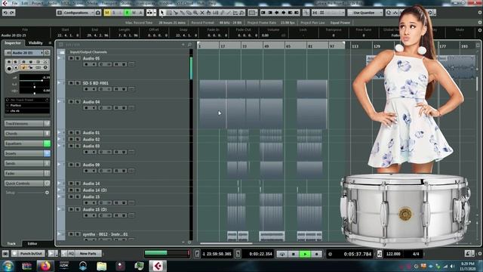Select the Range Selection tool
Image resolution: width=483 pixels, height=272 pixels.
pos(169,13)
